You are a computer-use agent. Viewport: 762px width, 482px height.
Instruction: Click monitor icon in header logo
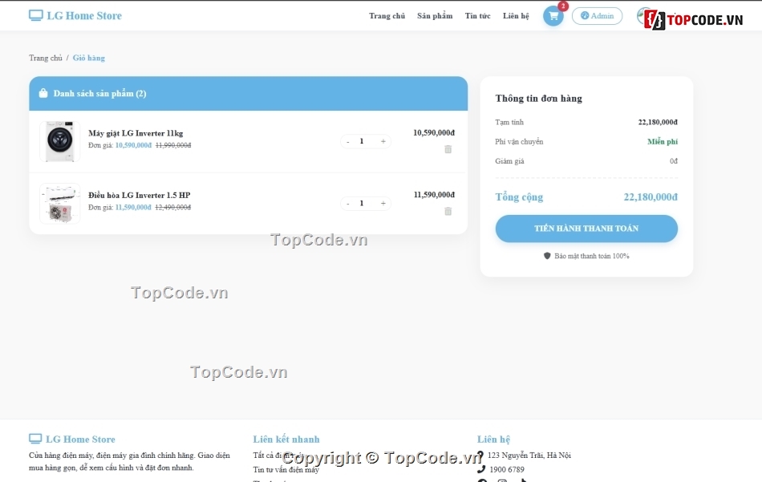pyautogui.click(x=36, y=15)
